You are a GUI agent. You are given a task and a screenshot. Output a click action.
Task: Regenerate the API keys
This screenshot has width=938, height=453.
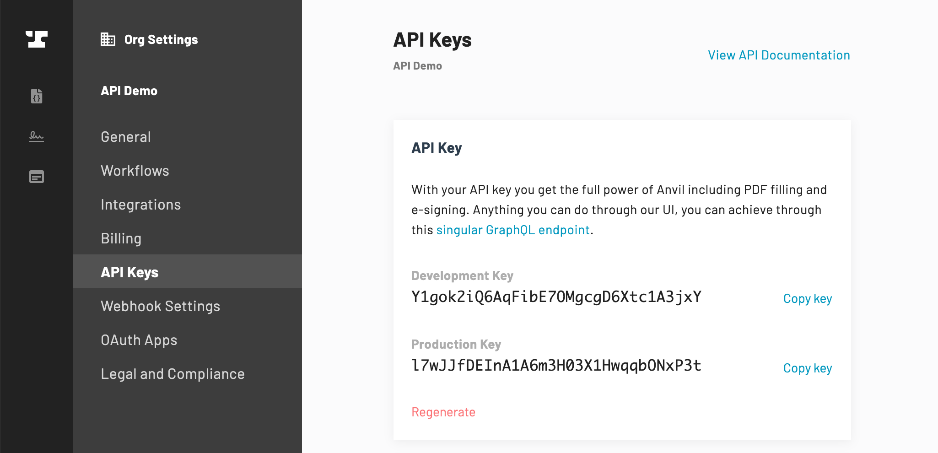443,412
